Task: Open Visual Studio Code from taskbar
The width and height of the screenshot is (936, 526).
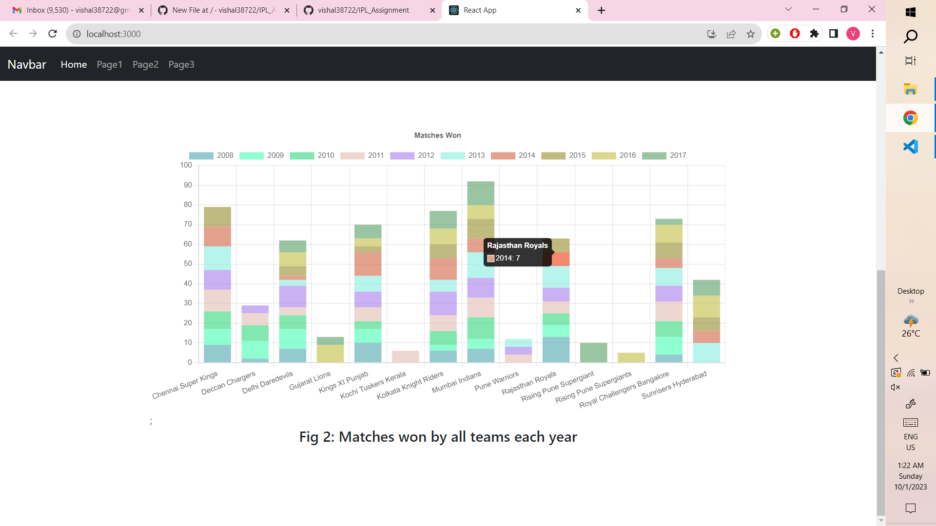Action: pos(911,147)
